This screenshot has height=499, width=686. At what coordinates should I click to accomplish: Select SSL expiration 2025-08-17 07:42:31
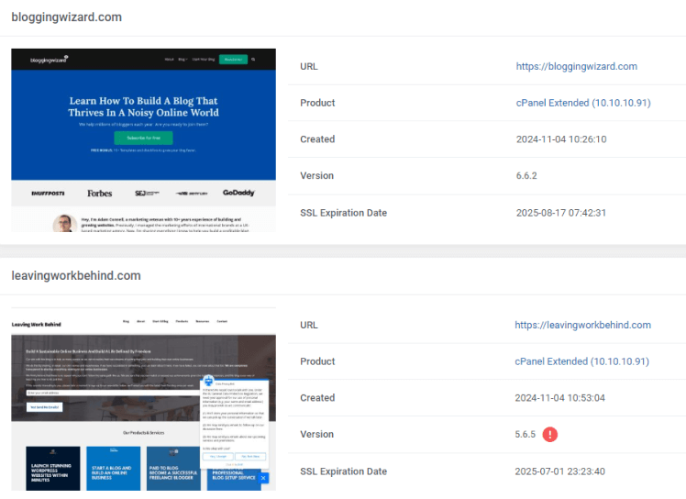point(561,213)
